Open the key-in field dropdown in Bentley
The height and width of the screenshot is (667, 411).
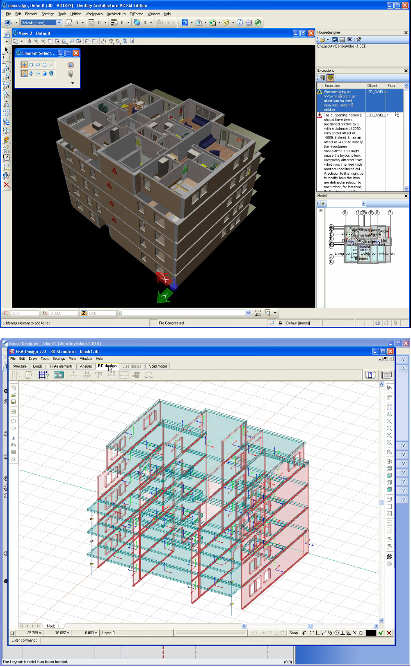(x=248, y=313)
